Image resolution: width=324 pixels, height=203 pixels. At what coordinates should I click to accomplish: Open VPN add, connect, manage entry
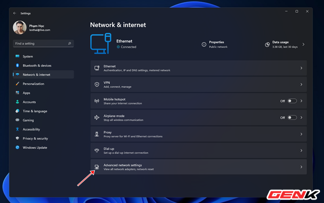(x=198, y=85)
